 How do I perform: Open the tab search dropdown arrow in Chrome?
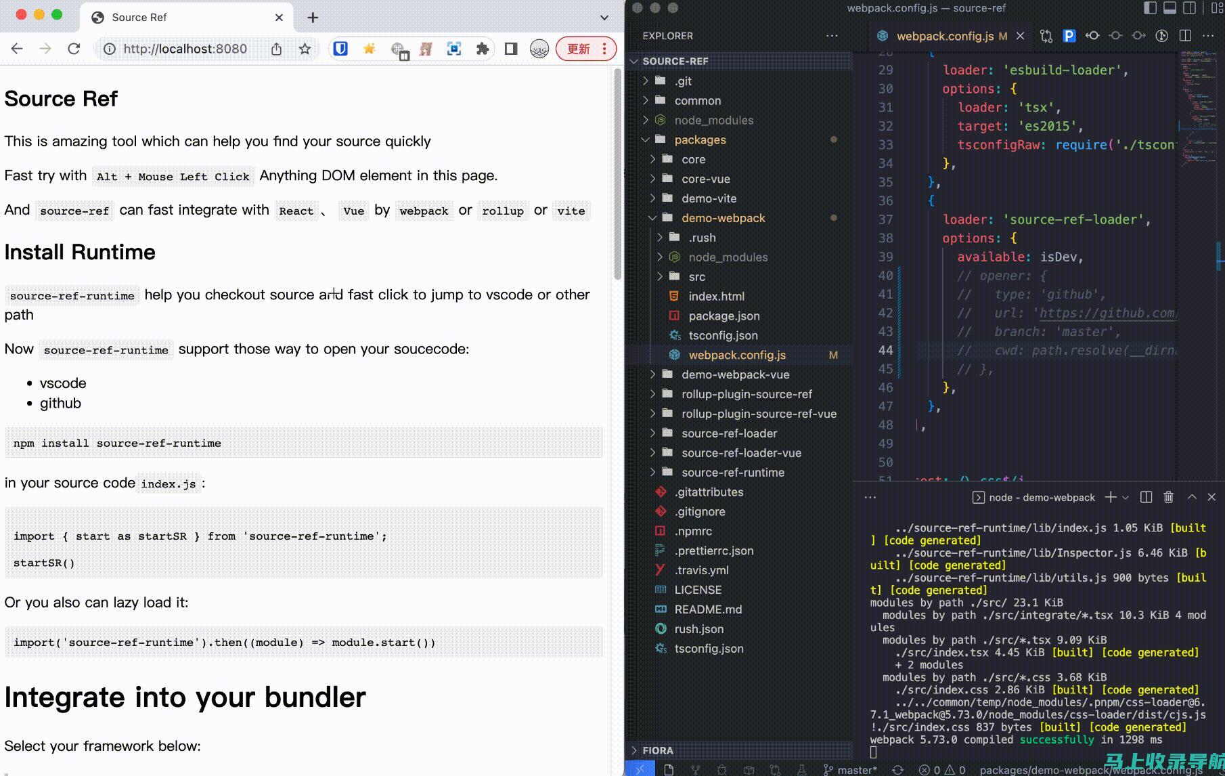point(604,18)
